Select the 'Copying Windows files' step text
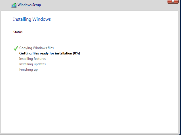This screenshot has height=135, width=181. point(37,48)
